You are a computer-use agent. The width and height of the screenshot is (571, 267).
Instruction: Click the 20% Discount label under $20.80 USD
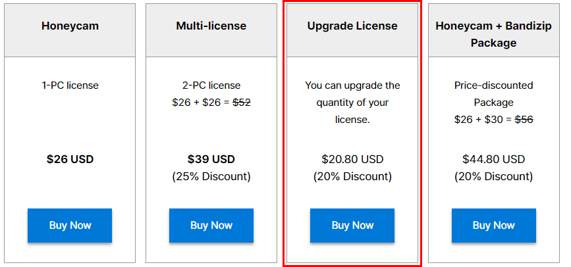(352, 176)
